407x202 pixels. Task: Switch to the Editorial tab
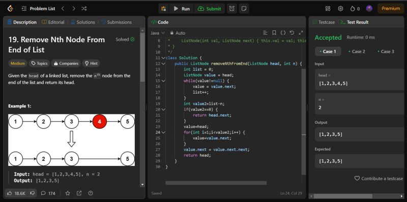53,22
